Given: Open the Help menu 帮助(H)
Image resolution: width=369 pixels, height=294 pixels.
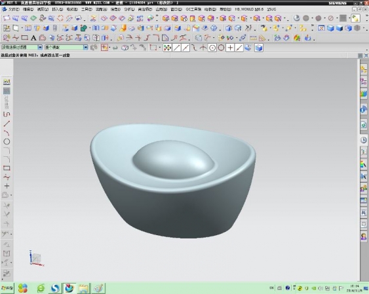Looking at the screenshot, I should pyautogui.click(x=225, y=9).
